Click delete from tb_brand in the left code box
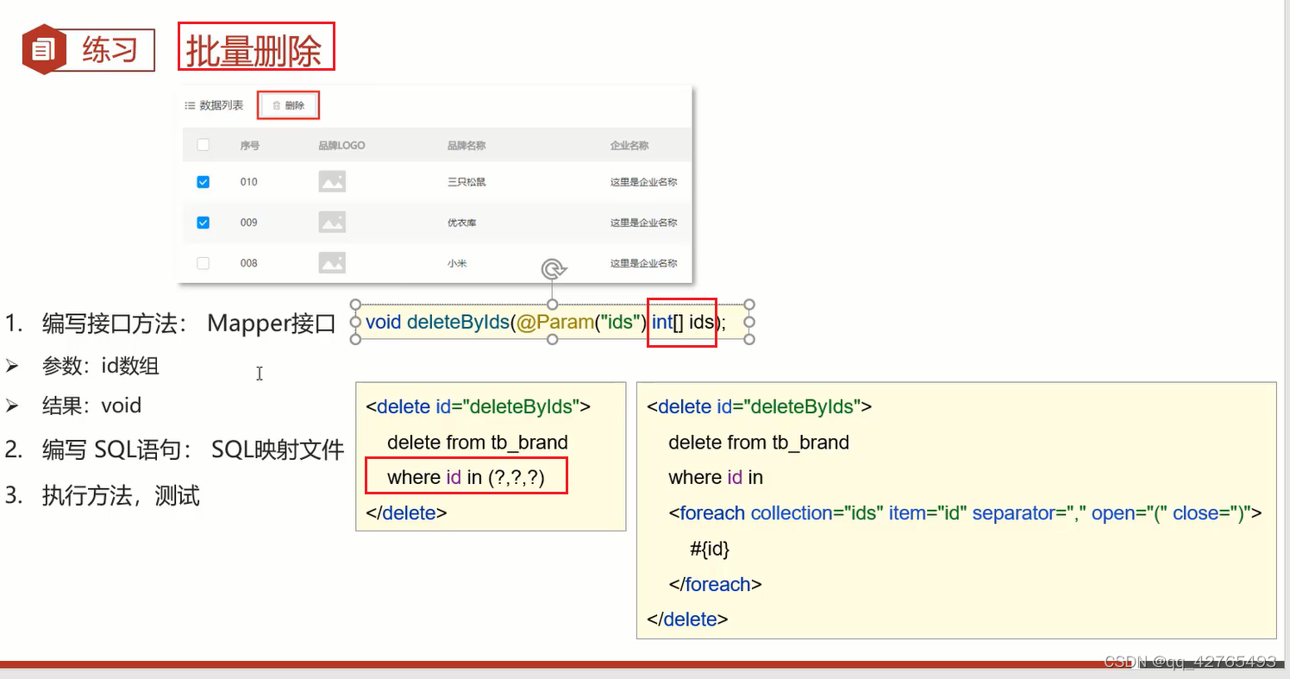 coord(478,443)
